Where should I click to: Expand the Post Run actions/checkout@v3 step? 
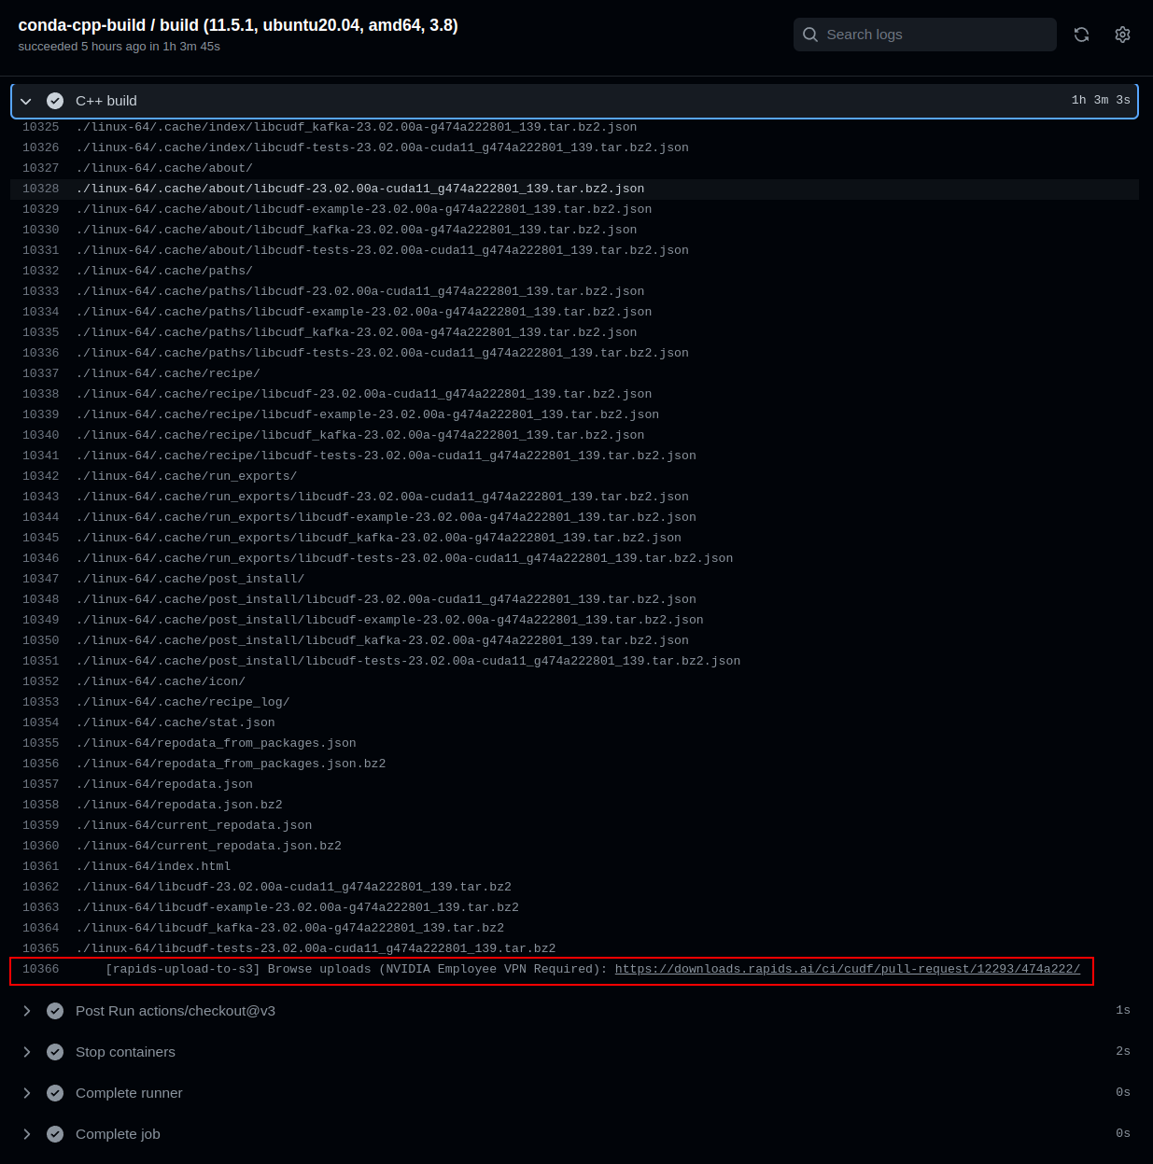26,1011
